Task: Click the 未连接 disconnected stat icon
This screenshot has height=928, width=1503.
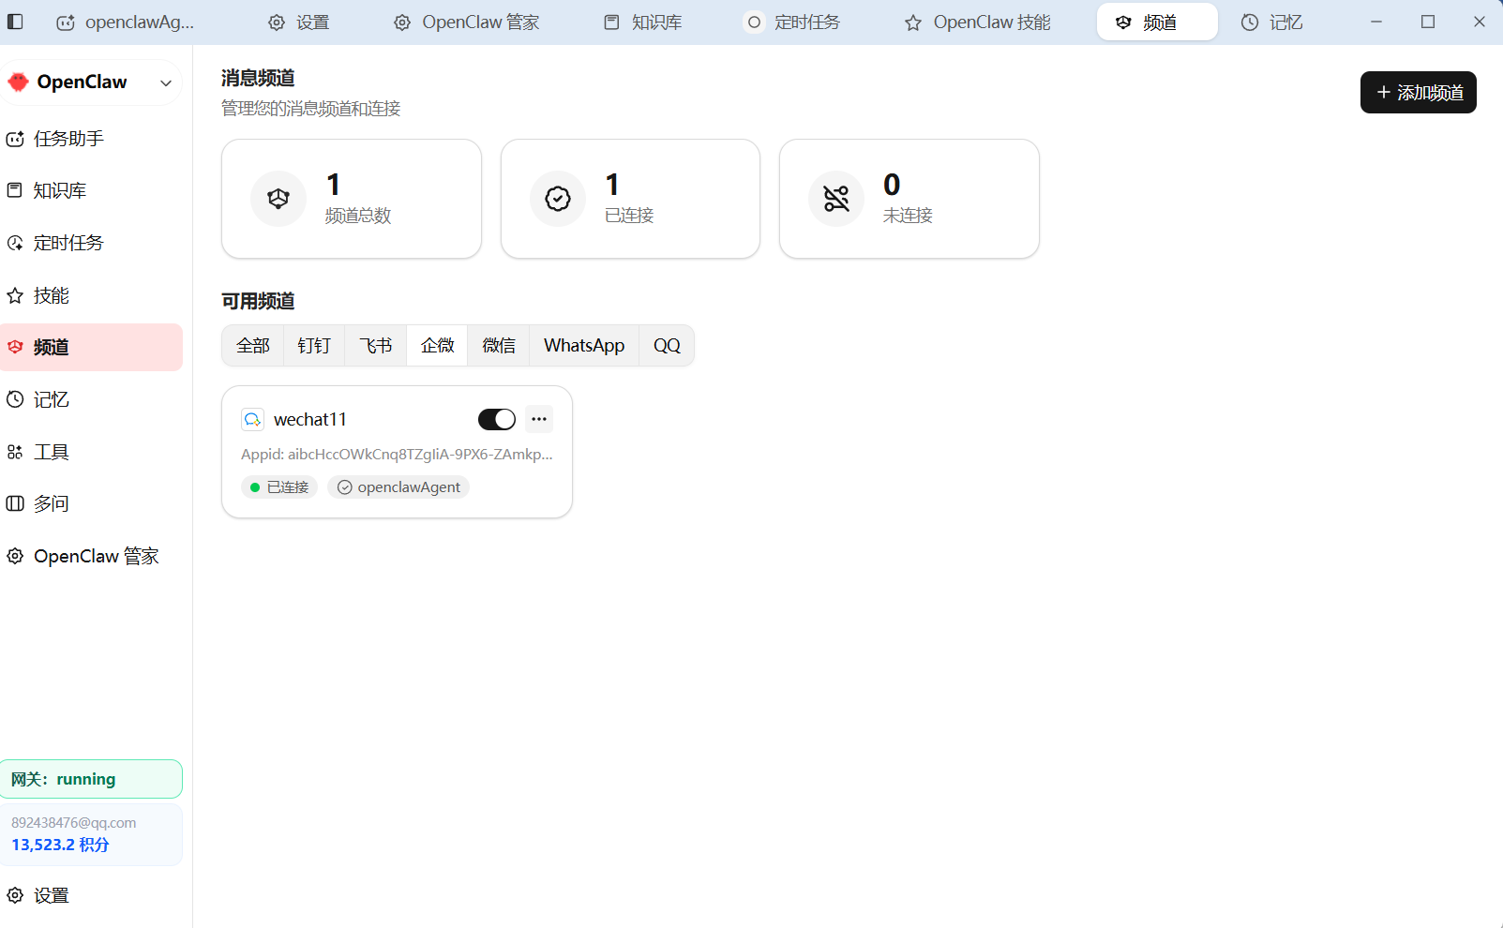Action: tap(836, 199)
